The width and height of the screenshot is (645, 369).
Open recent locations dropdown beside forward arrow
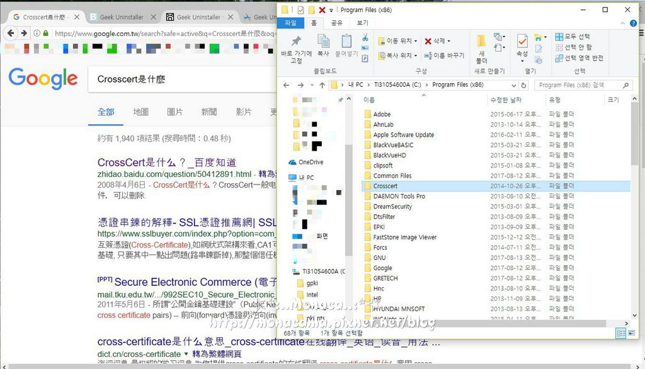tap(312, 85)
